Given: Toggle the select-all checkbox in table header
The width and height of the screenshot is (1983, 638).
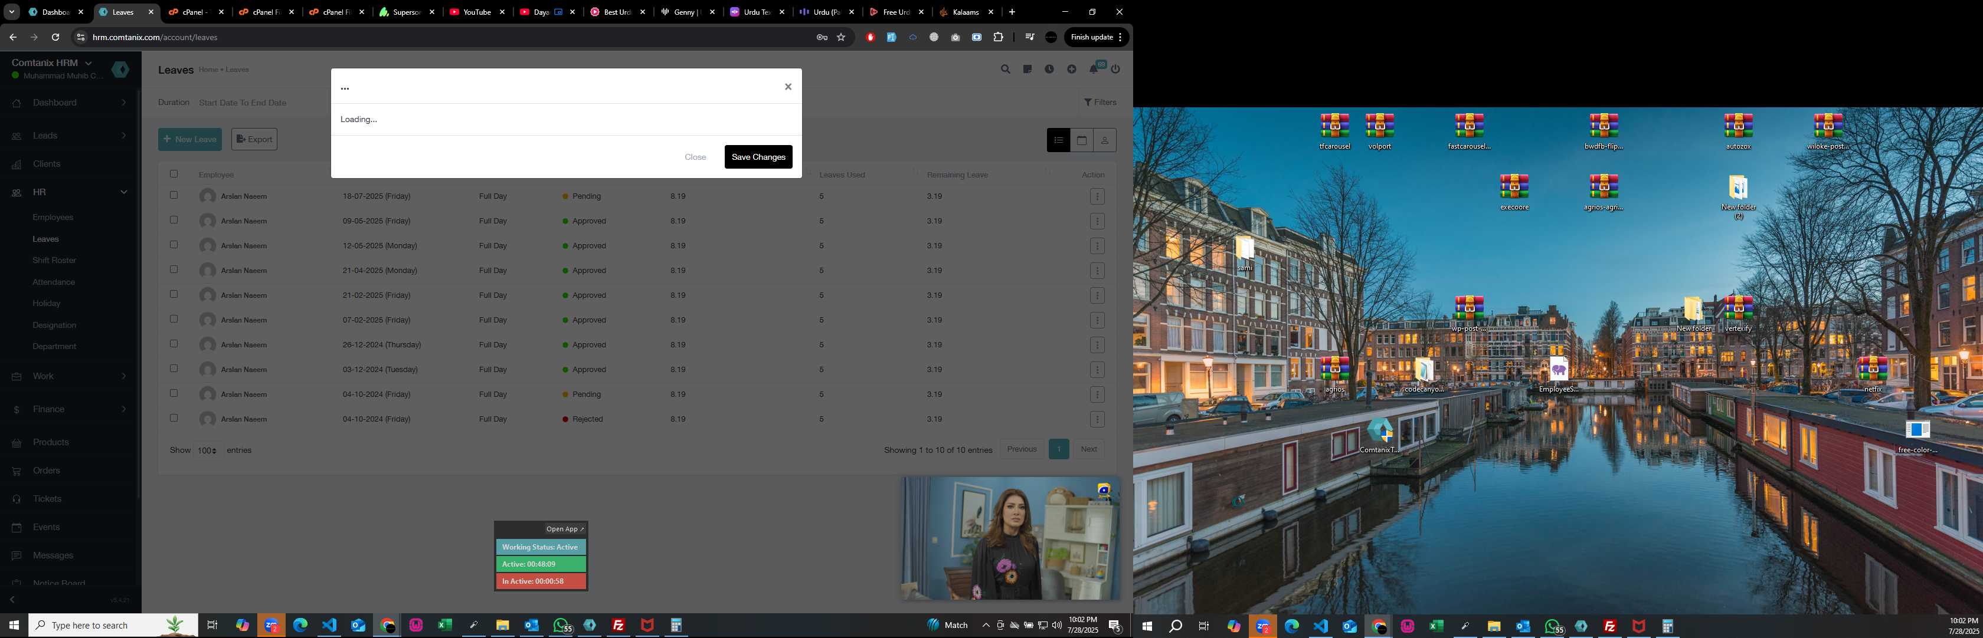Looking at the screenshot, I should (173, 174).
